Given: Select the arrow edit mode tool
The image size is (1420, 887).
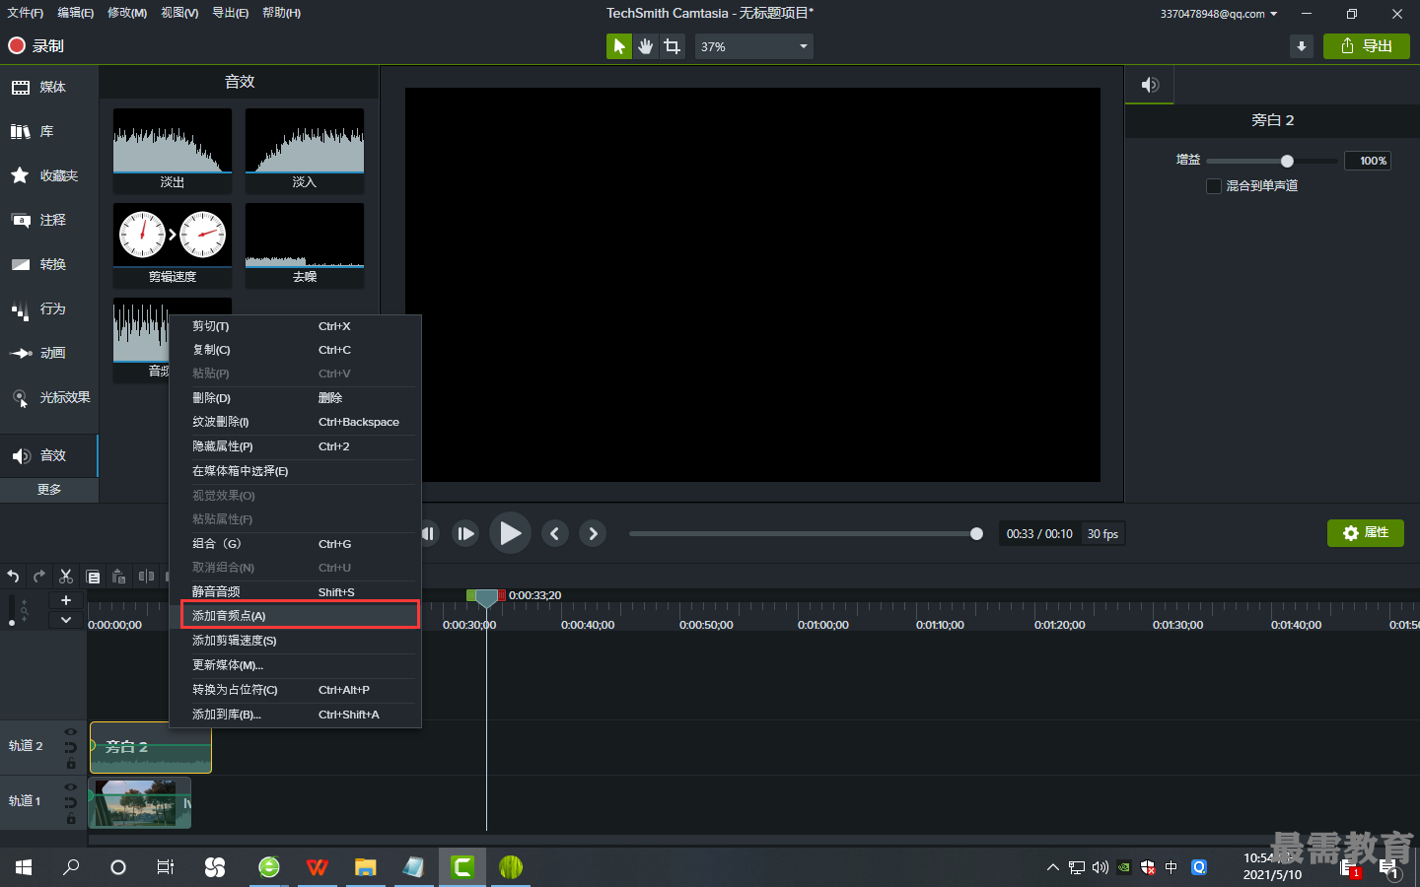Looking at the screenshot, I should coord(619,46).
